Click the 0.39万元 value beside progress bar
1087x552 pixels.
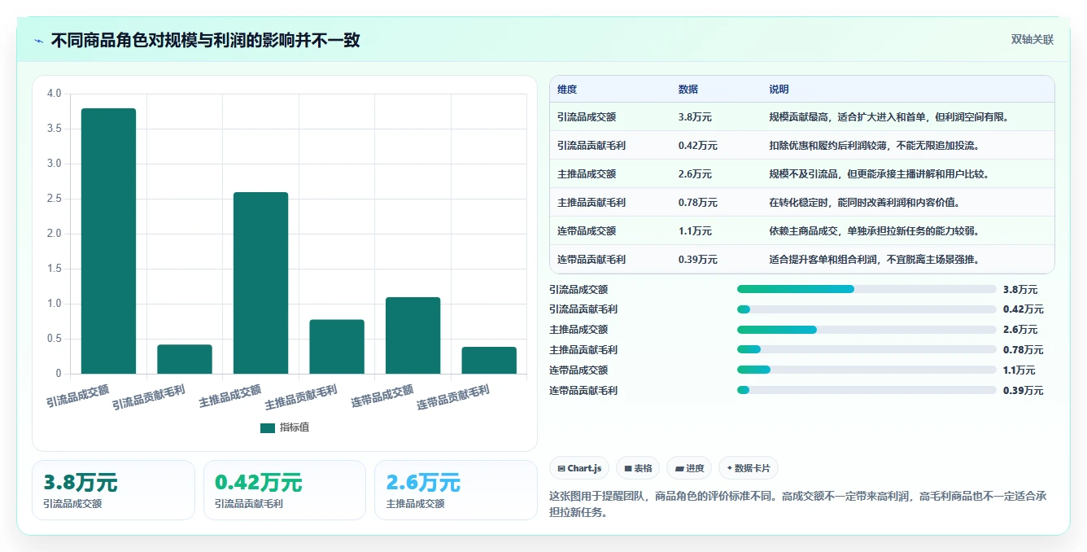pos(1024,391)
